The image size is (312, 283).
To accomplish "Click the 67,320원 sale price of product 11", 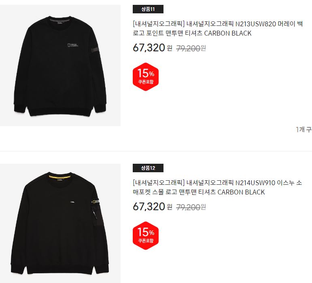I will pyautogui.click(x=153, y=48).
